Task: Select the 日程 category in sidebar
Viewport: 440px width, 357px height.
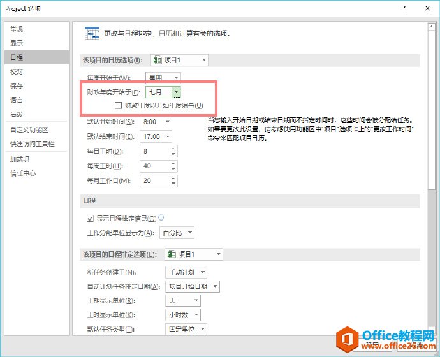Action: click(x=36, y=57)
